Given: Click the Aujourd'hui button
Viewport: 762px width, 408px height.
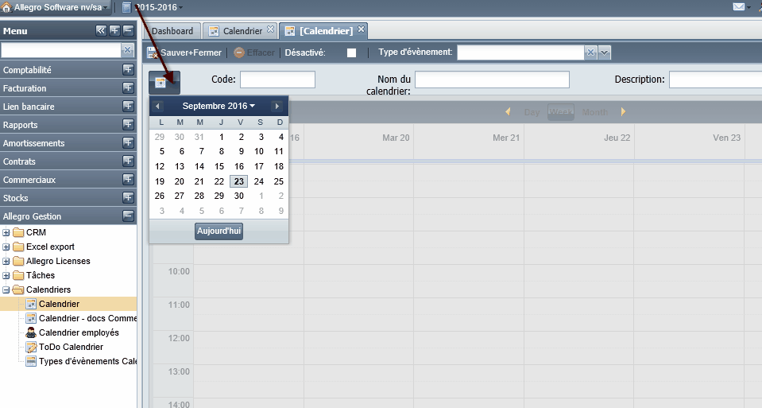Looking at the screenshot, I should (219, 231).
